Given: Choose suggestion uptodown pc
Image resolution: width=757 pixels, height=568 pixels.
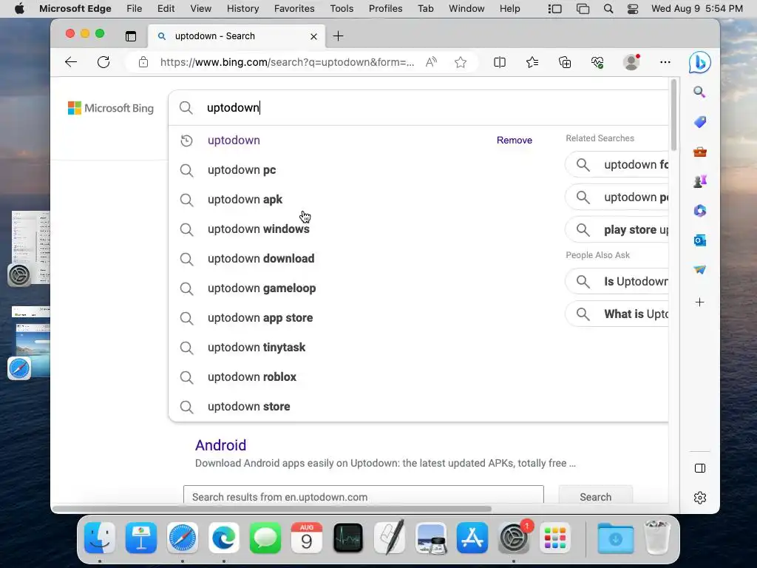Looking at the screenshot, I should click(242, 170).
